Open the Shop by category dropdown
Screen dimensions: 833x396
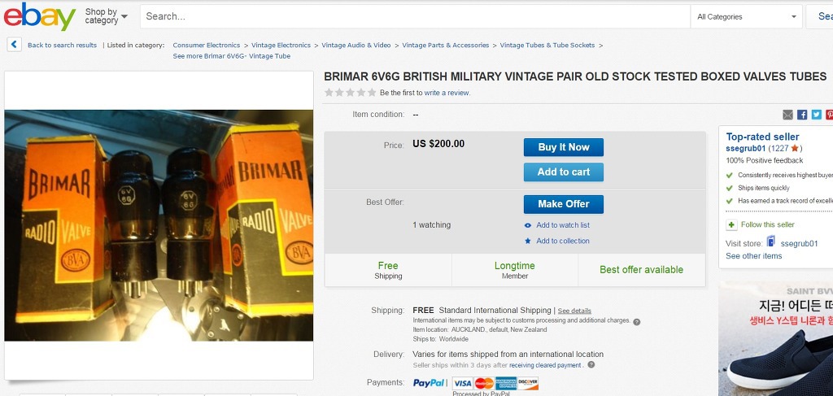point(107,16)
